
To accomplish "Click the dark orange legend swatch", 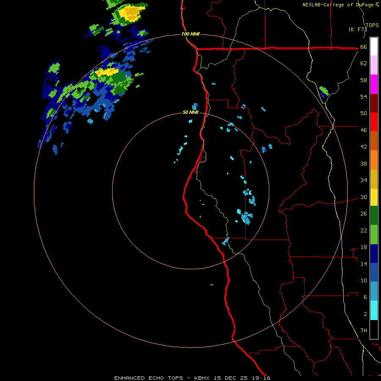I will 374,141.
